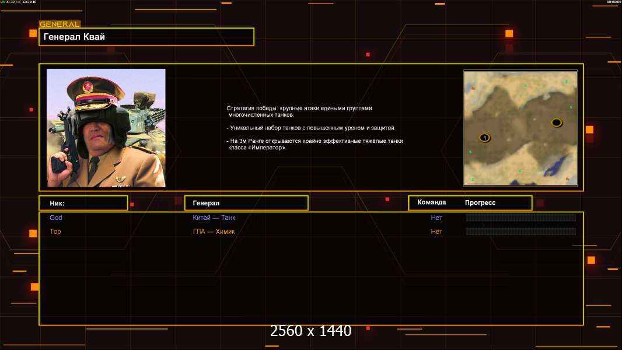Select player Top in the list
622x350 pixels.
[55, 232]
